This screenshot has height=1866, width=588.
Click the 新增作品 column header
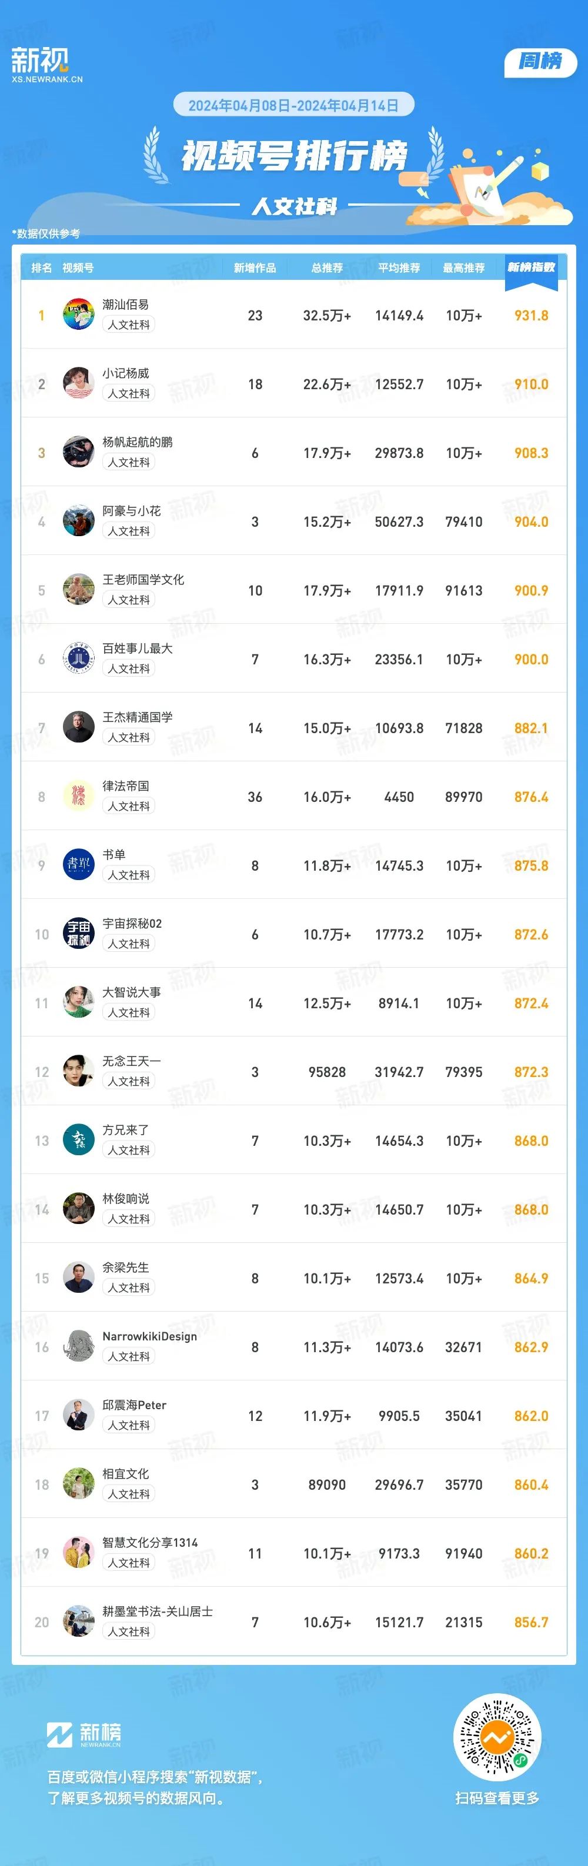click(x=255, y=268)
